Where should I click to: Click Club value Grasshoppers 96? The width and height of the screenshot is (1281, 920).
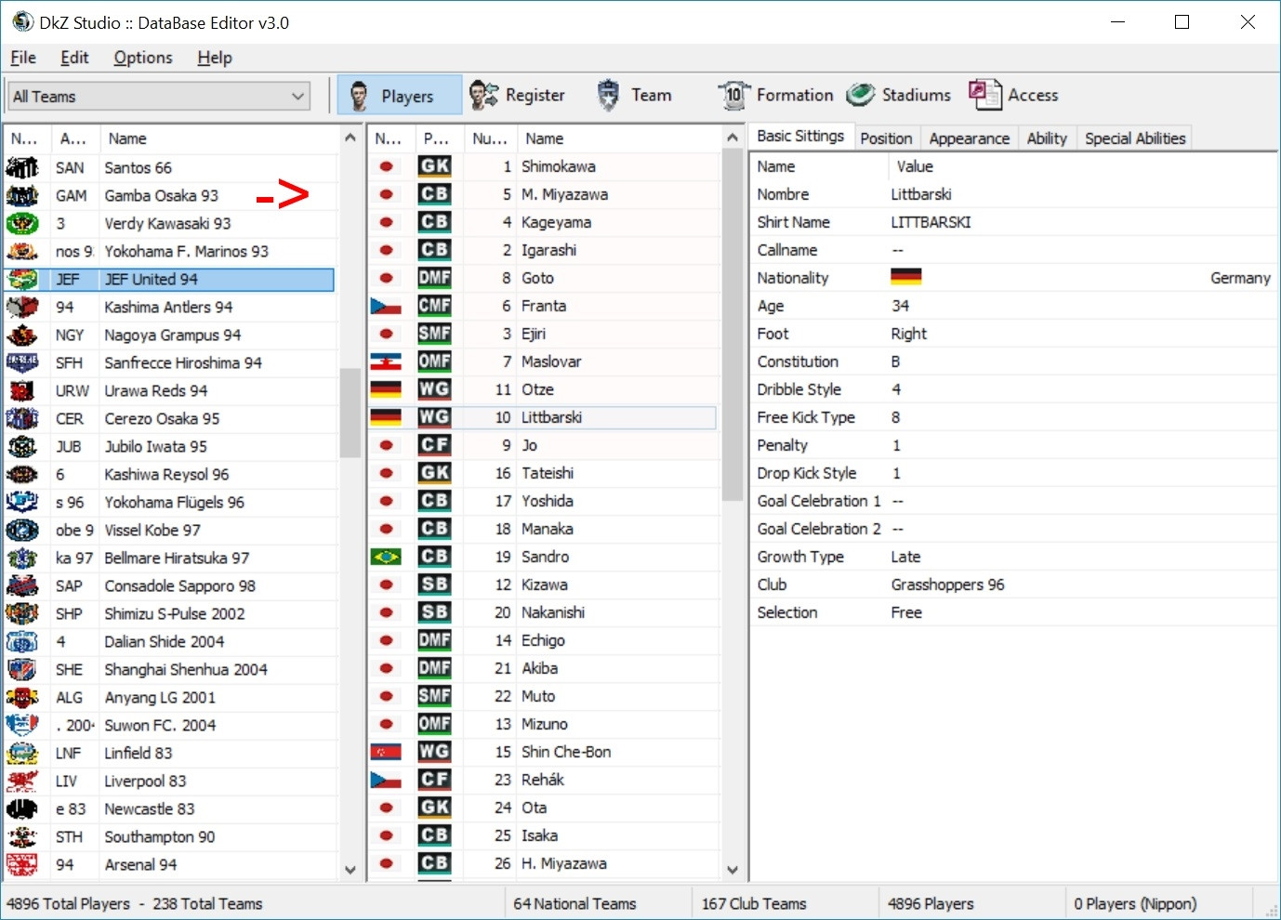pyautogui.click(x=947, y=585)
